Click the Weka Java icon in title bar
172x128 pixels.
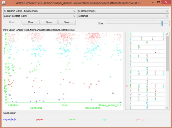tap(4, 3)
